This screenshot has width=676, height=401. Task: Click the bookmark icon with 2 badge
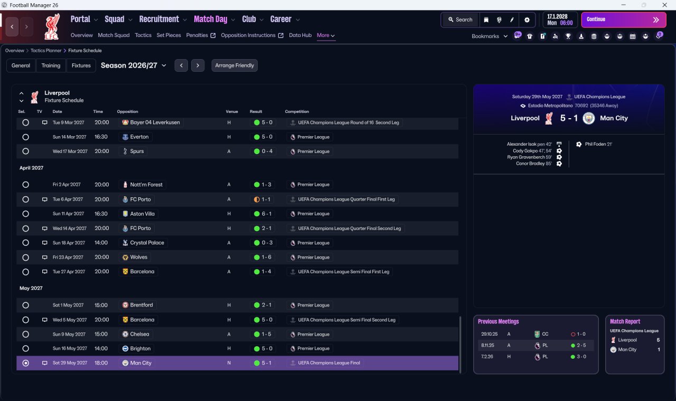tap(659, 36)
